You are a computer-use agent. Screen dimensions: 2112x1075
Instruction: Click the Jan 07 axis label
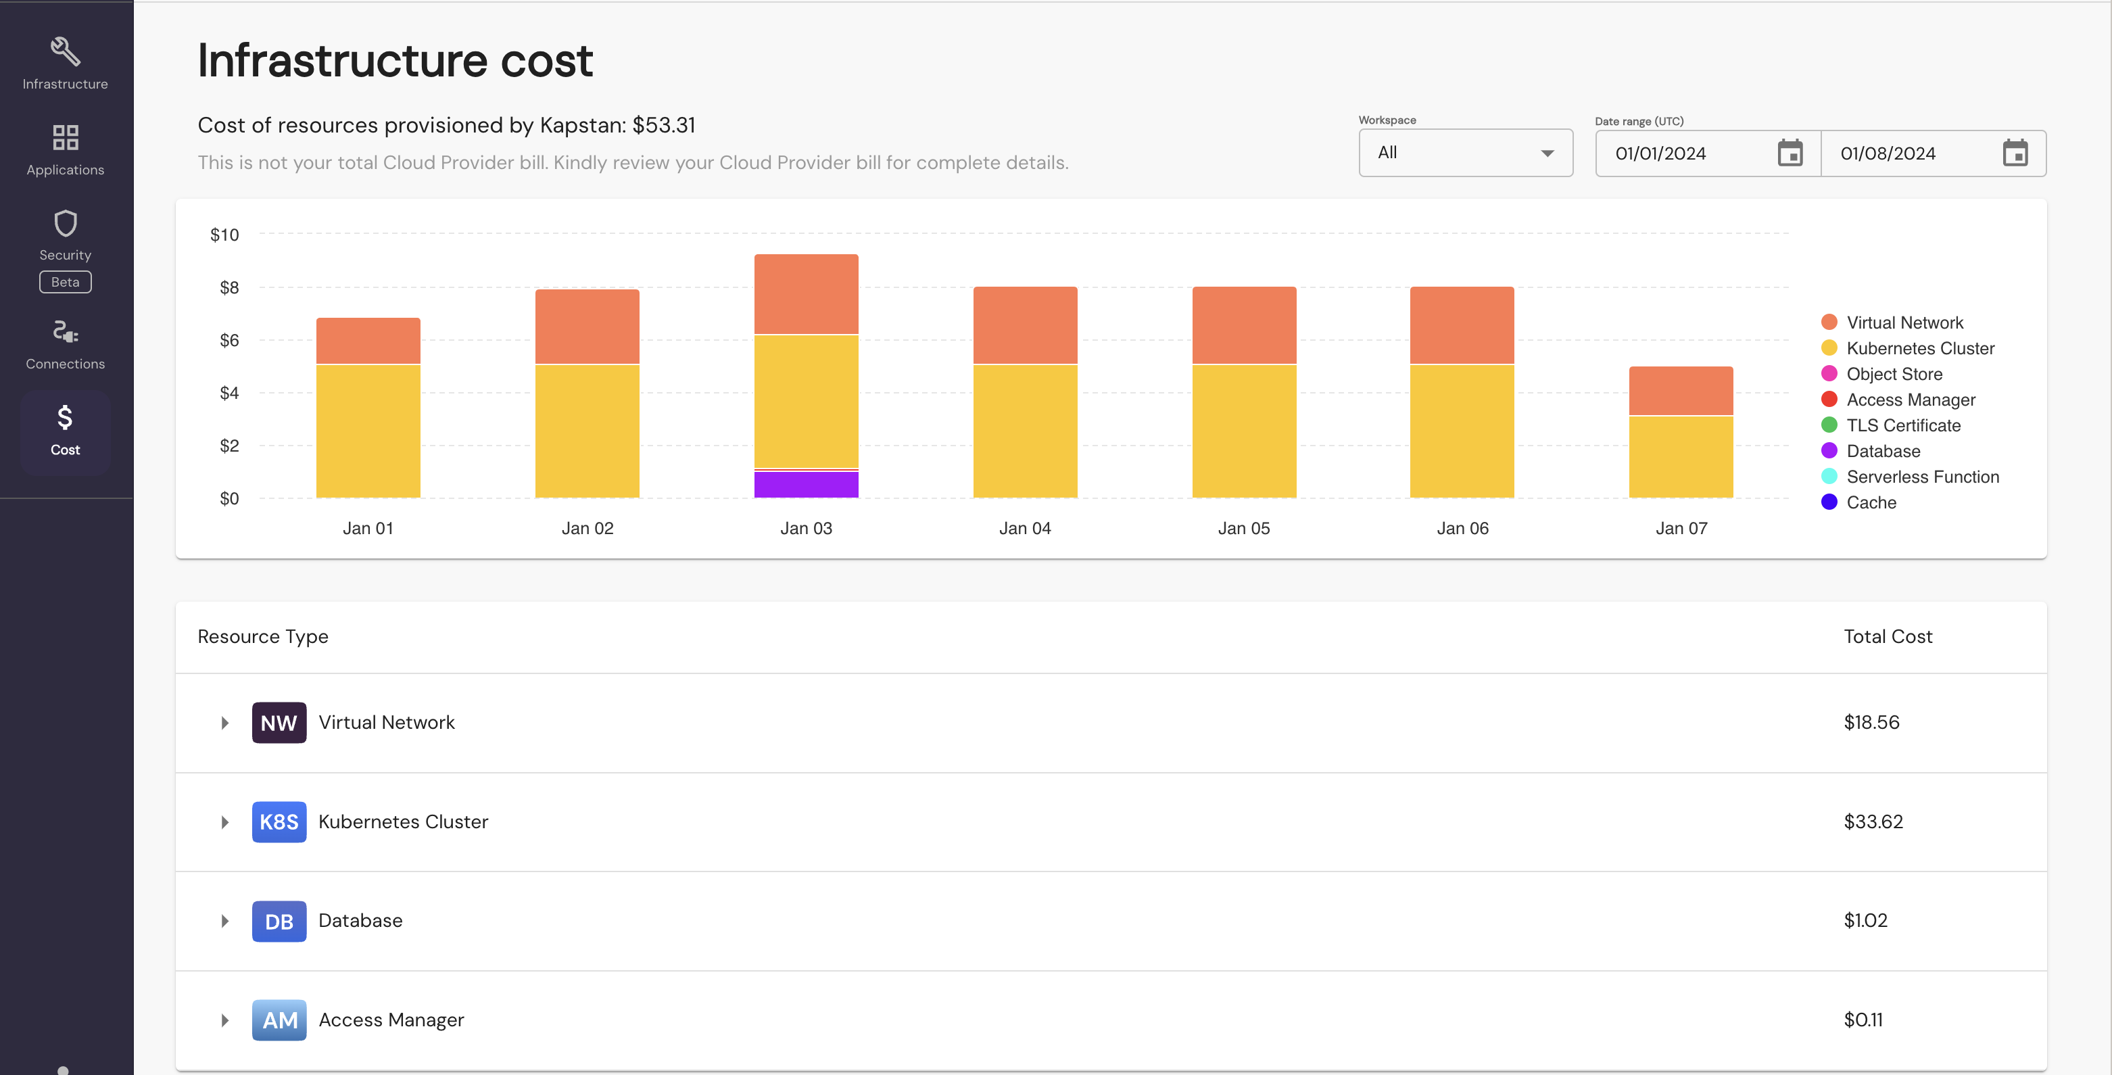coord(1681,529)
